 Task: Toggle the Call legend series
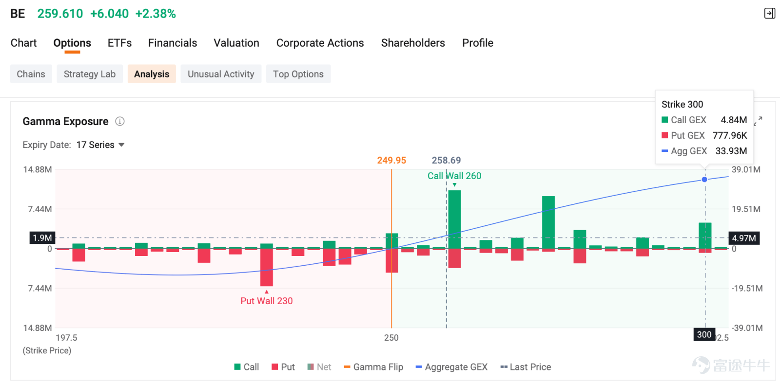(247, 367)
